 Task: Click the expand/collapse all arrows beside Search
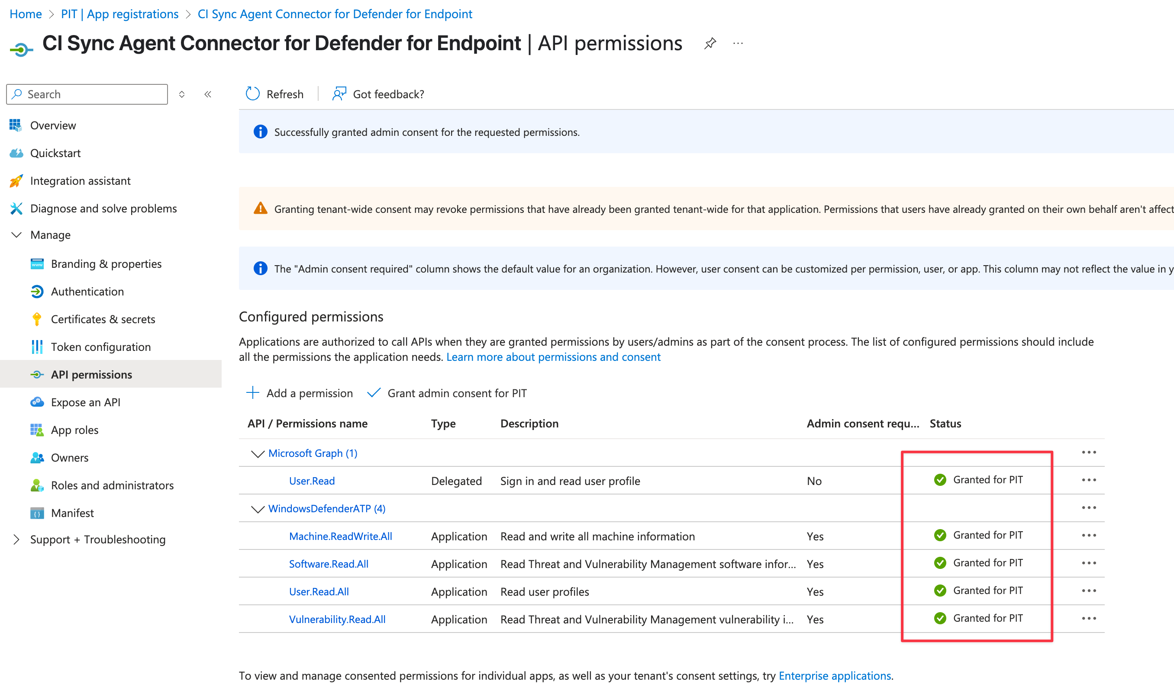pyautogui.click(x=182, y=94)
